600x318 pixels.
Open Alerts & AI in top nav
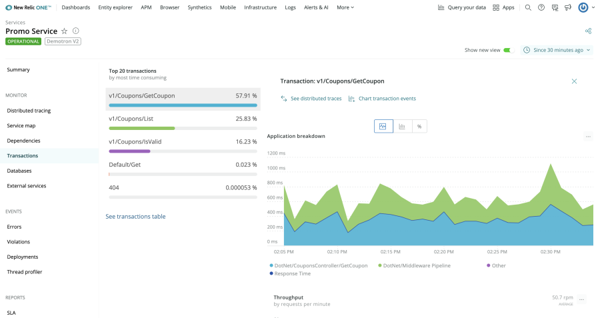(x=316, y=7)
